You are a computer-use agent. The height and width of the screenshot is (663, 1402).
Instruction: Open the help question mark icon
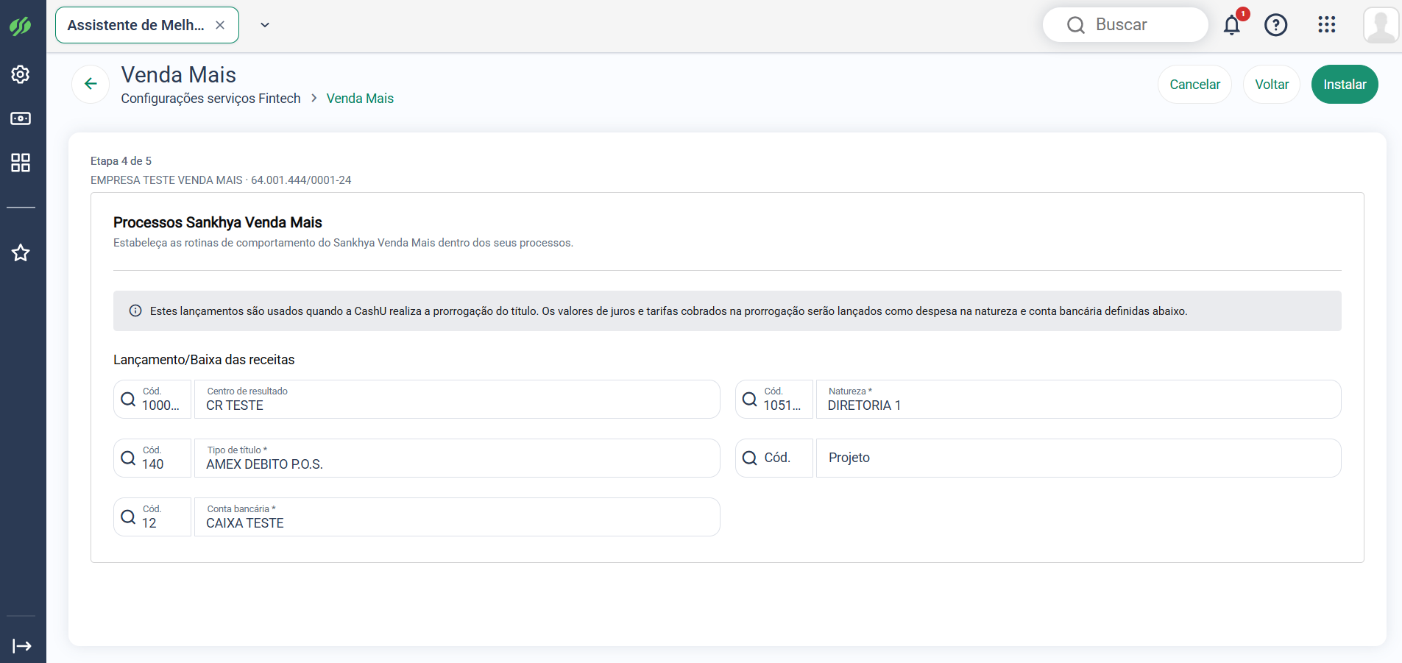[x=1275, y=25]
